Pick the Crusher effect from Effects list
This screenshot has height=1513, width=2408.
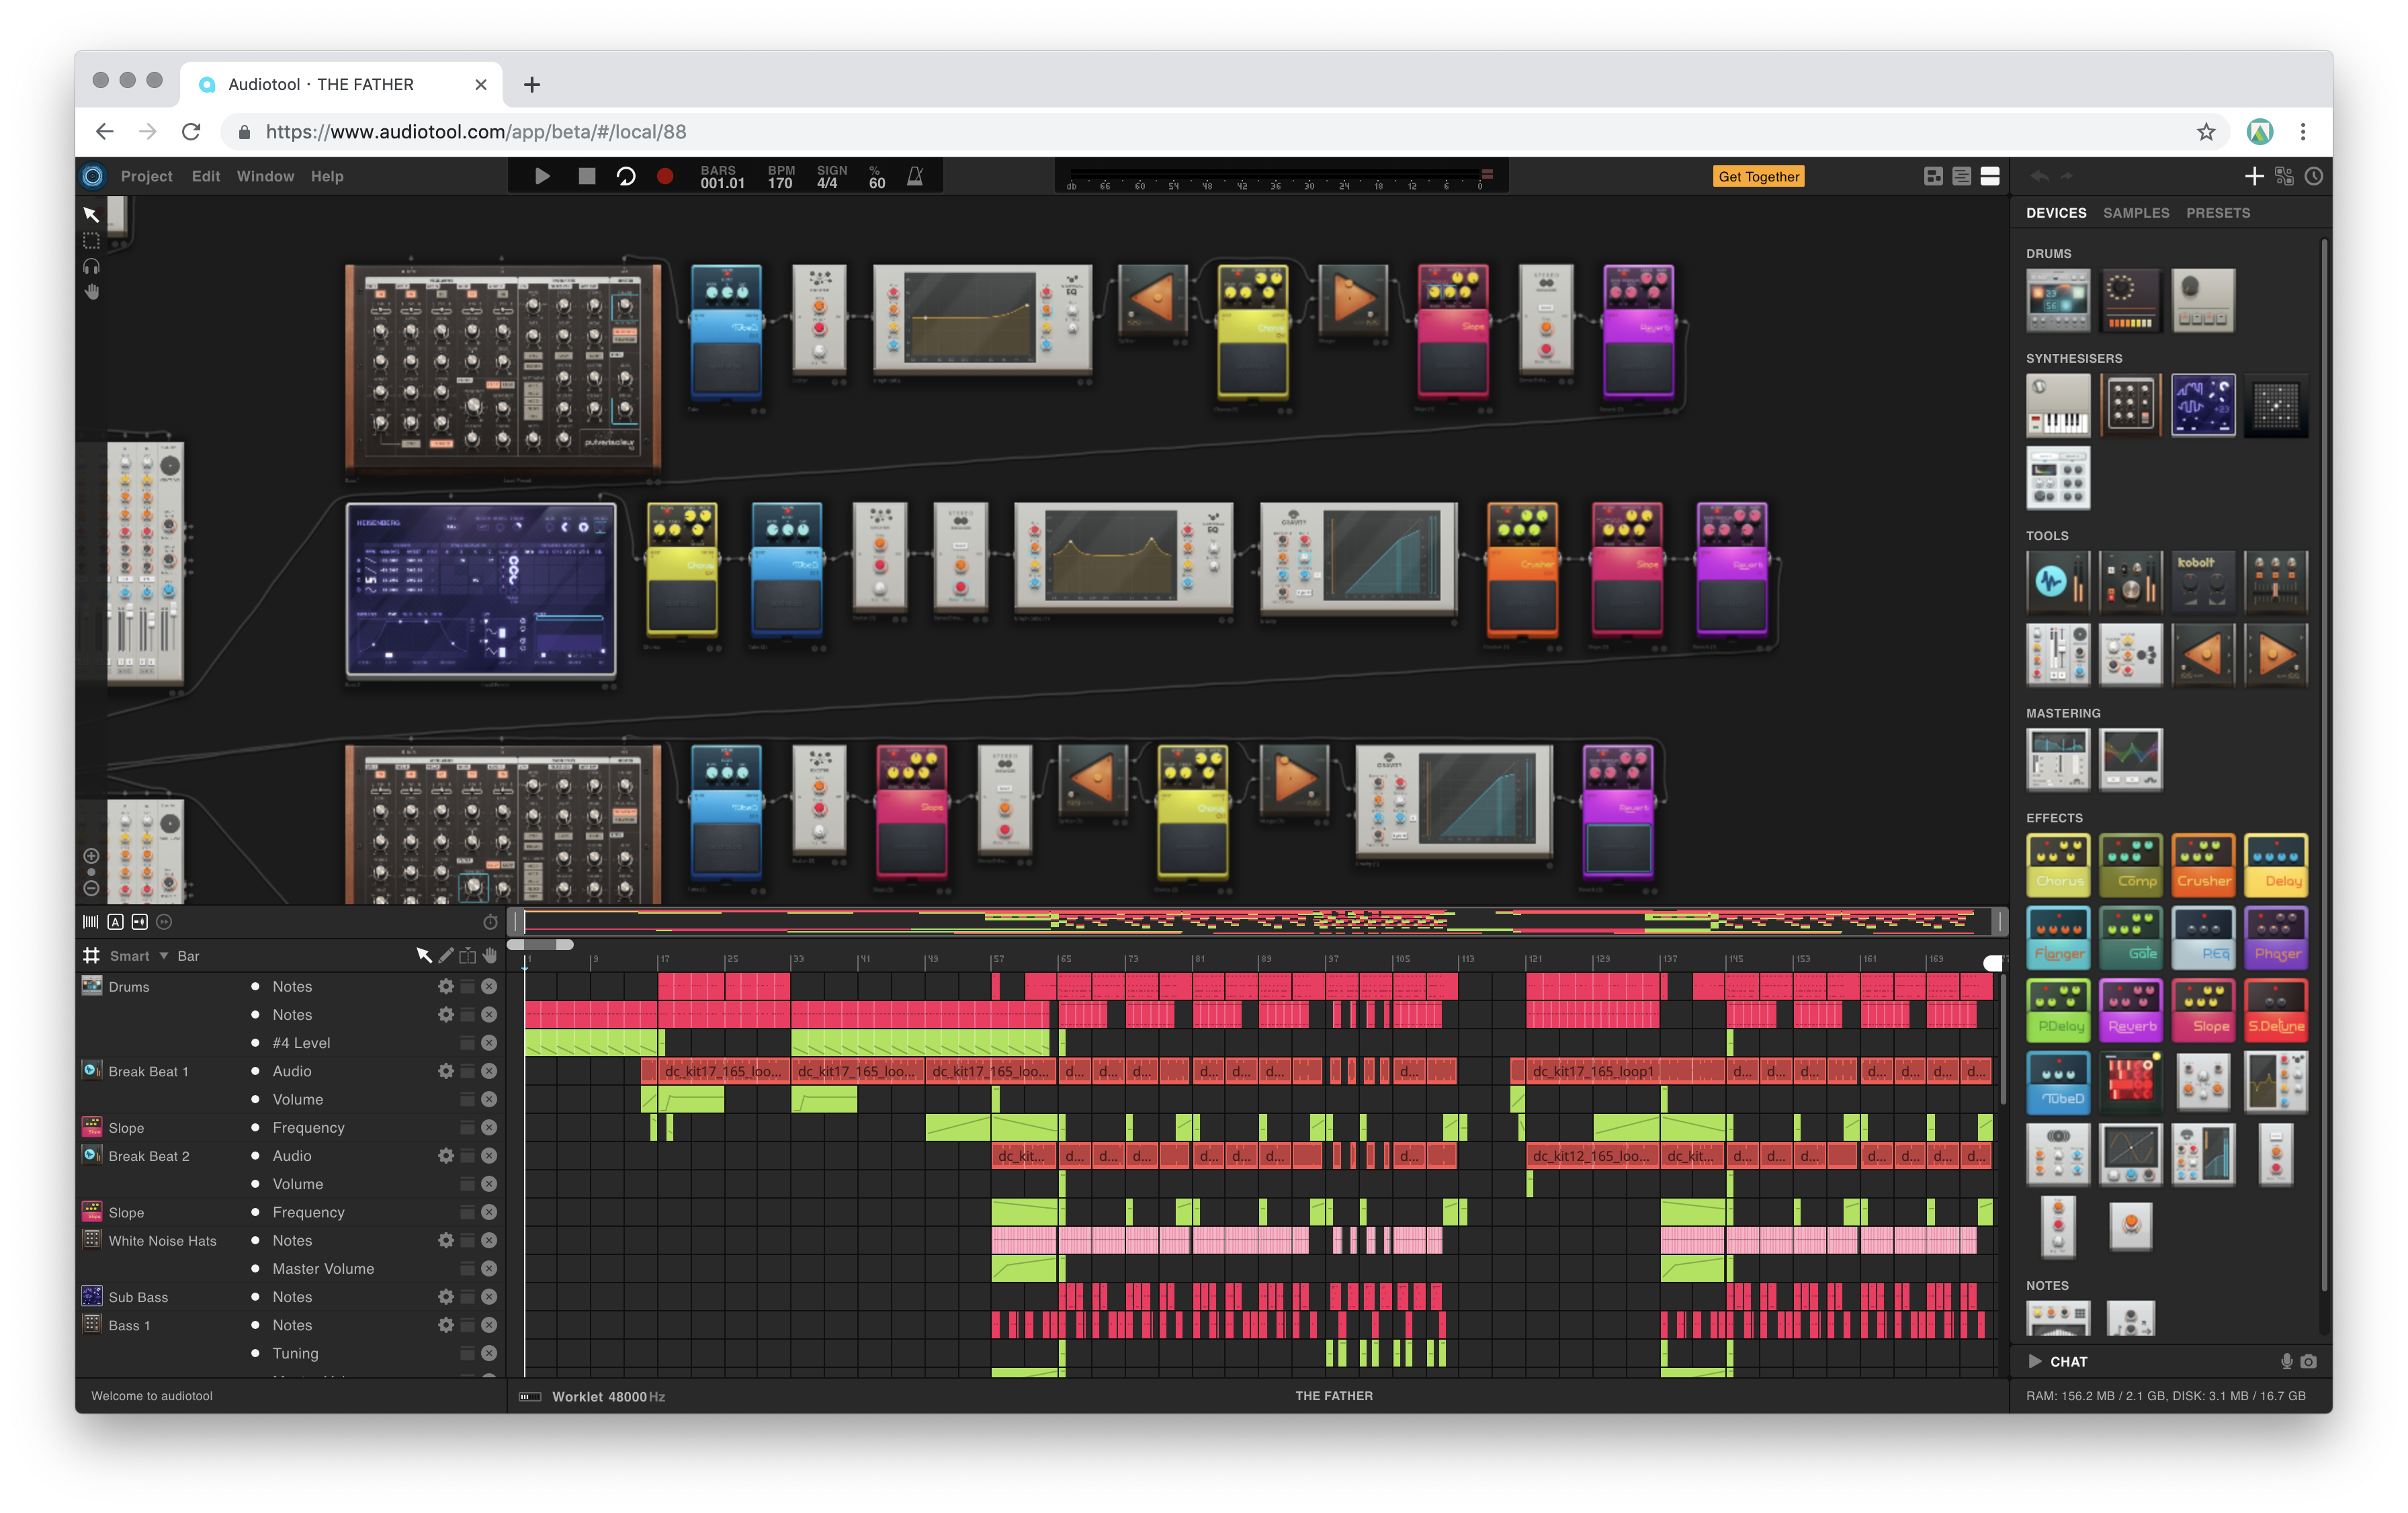coord(2203,865)
